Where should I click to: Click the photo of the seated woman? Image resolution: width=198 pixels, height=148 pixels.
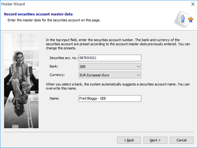pyautogui.click(x=21, y=82)
